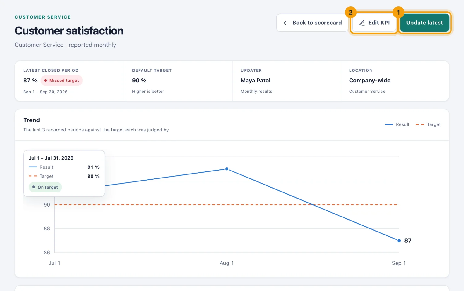This screenshot has height=291, width=464.
Task: Click the 'last 3 recorded periods' trend description
Action: (96, 130)
